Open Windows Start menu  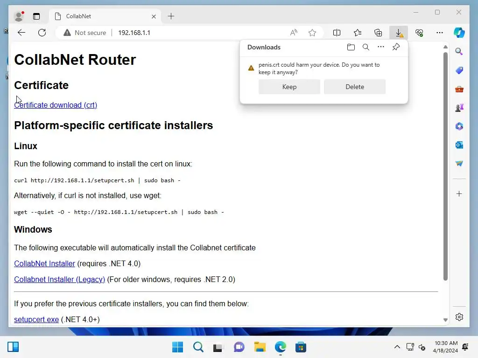pyautogui.click(x=177, y=347)
